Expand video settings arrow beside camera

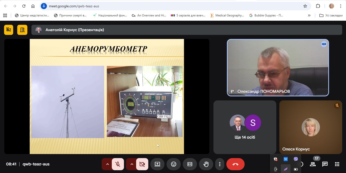pyautogui.click(x=132, y=164)
